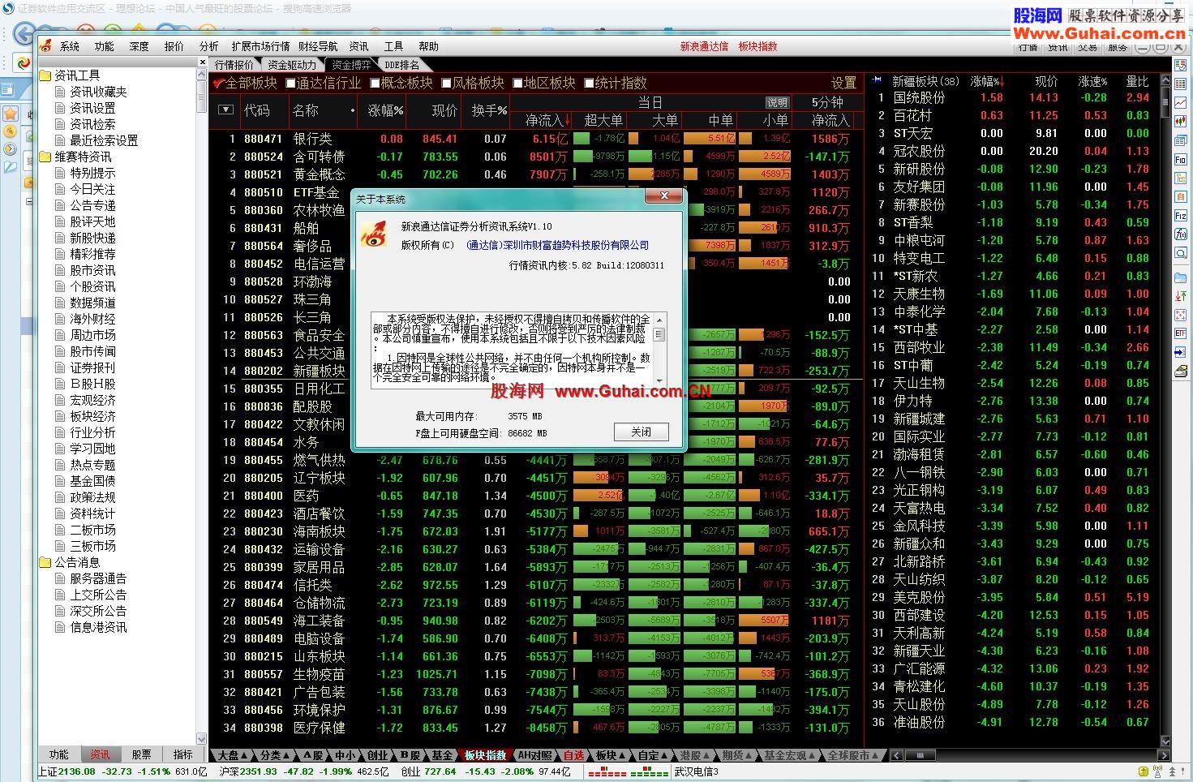
Task: Click the blue arrow export icon
Action: pyautogui.click(x=1180, y=351)
